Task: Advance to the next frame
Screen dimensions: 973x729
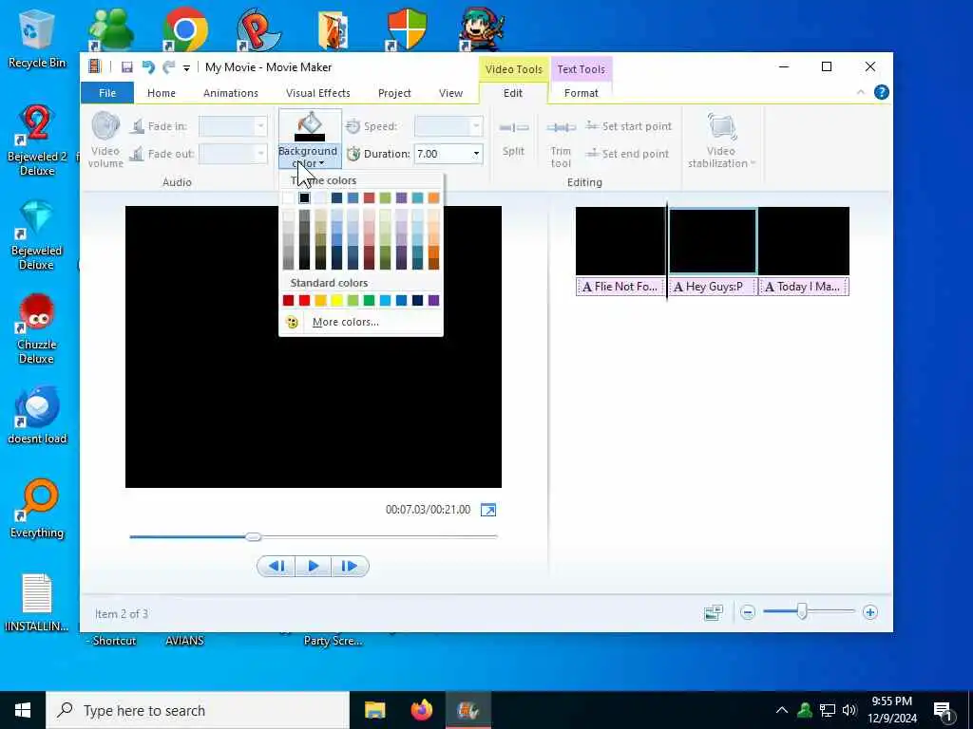Action: coord(350,566)
